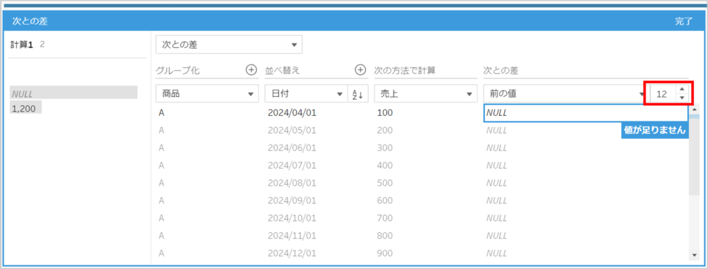Select the 1,200 value in left pane
This screenshot has width=708, height=269.
coord(25,108)
